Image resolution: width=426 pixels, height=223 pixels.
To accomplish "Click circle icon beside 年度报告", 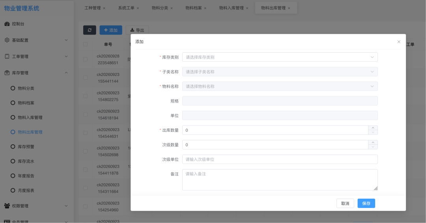I will click(13, 176).
